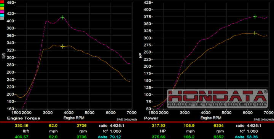Click the 409.57 lbft torque reading
Image resolution: width=274 pixels, height=139 pixels.
tap(21, 137)
